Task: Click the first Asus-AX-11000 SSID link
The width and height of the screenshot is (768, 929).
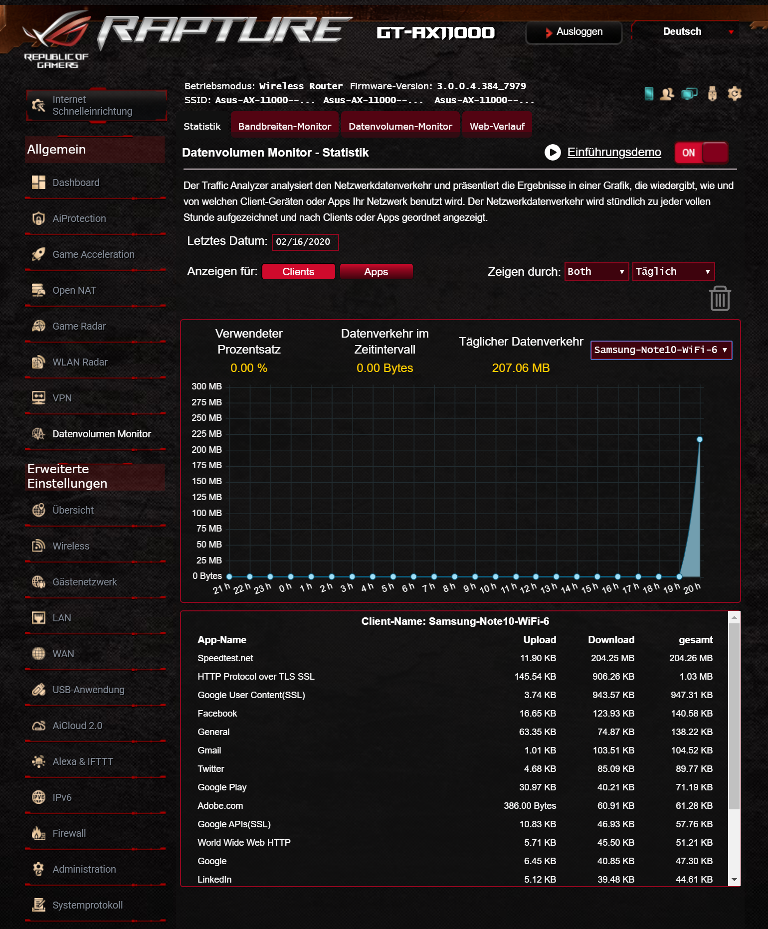Action: click(x=265, y=100)
